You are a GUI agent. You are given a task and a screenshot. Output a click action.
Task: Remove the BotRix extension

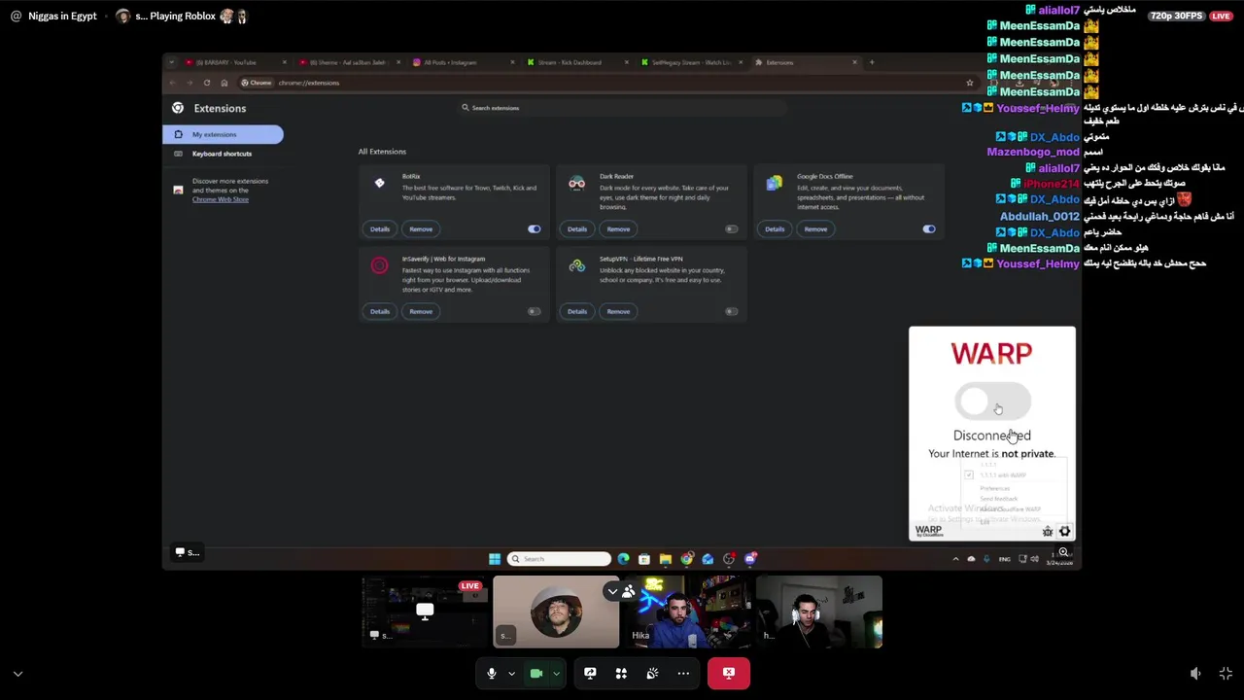click(x=421, y=229)
